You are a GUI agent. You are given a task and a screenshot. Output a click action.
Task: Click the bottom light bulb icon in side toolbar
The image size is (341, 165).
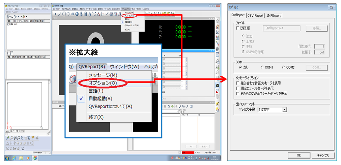(217, 108)
